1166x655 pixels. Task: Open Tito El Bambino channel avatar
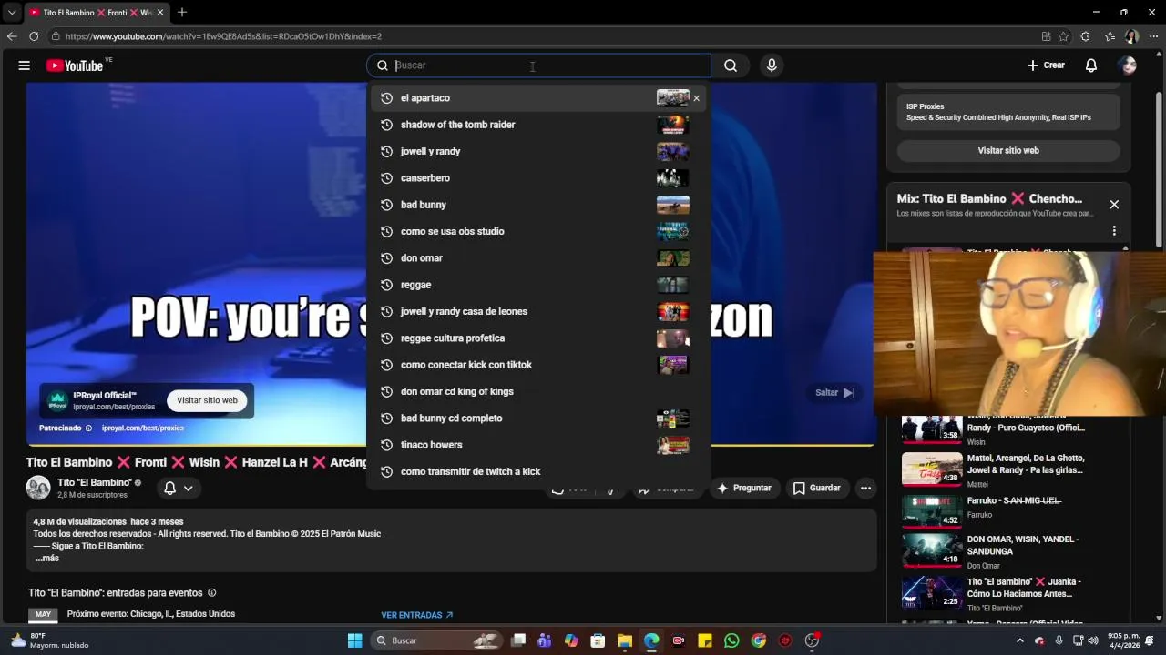point(38,489)
